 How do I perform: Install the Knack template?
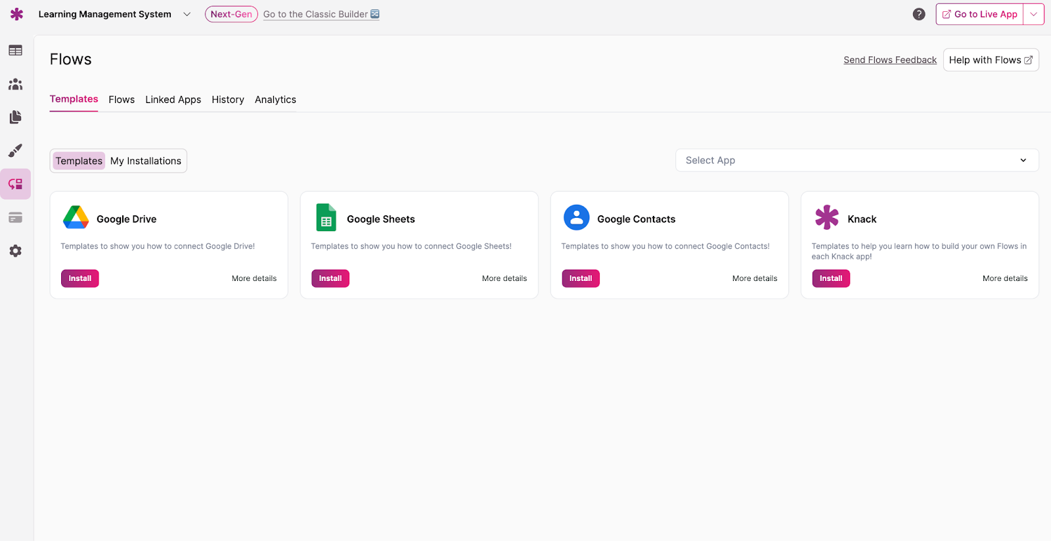831,278
